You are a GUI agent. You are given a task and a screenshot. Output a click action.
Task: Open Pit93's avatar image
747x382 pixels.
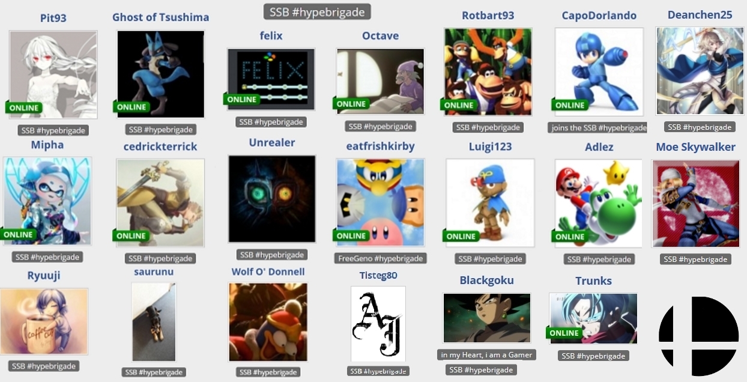53,74
